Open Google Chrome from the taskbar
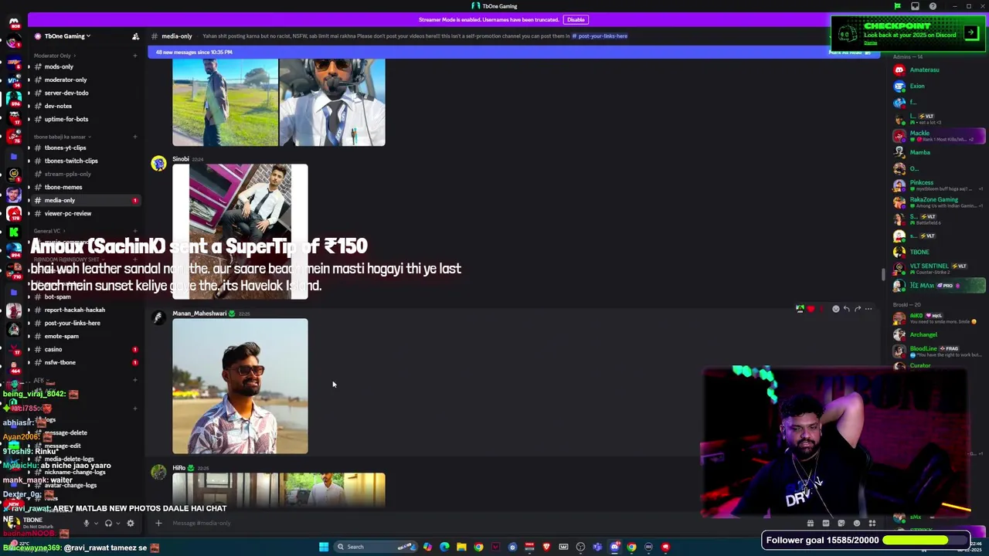This screenshot has height=556, width=989. [x=478, y=547]
